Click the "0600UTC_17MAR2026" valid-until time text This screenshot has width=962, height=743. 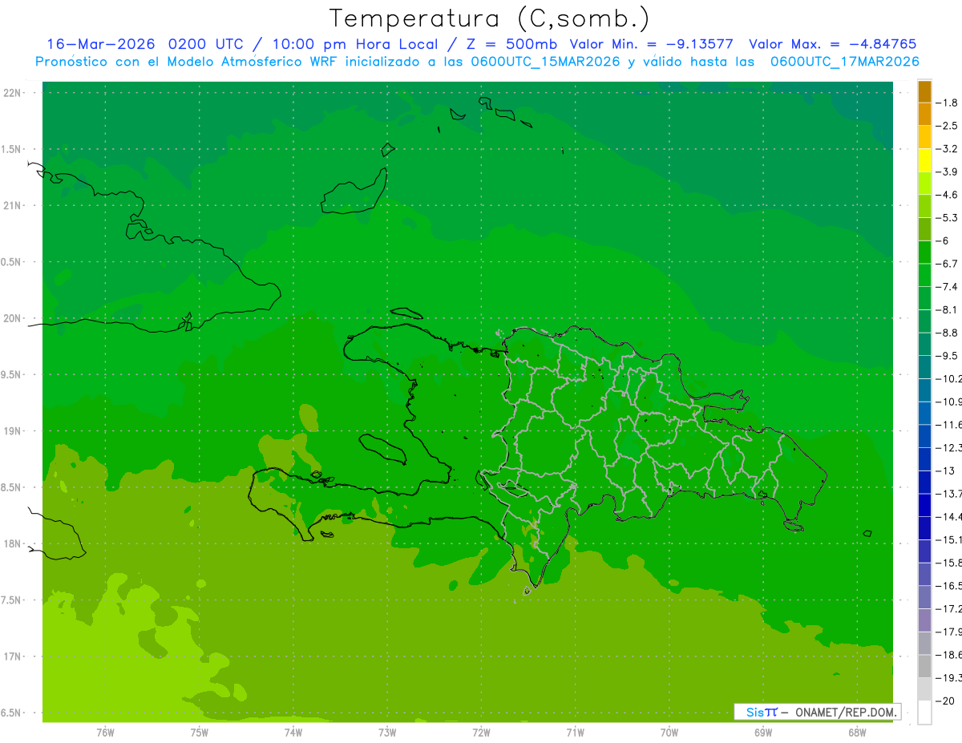pos(844,62)
